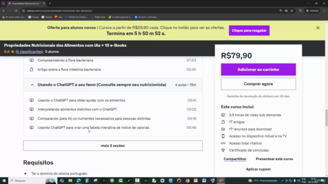
Task: Click trophy icon next to 'Certificado de conclusão'
Action: [x=223, y=150]
